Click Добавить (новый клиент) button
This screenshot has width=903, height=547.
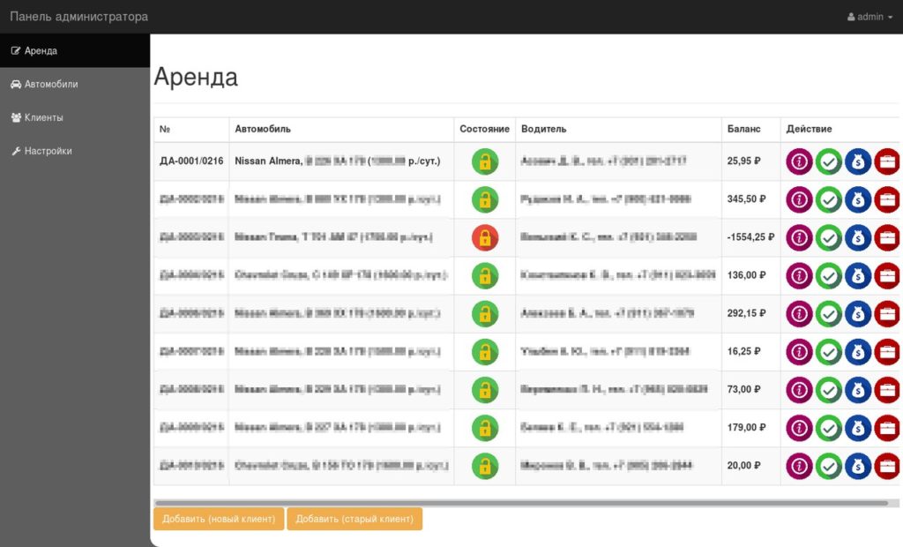click(x=219, y=519)
